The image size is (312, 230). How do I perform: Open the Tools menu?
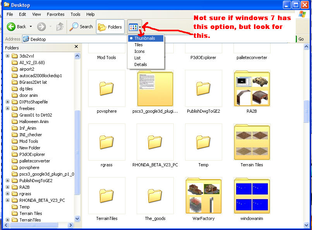[75, 14]
